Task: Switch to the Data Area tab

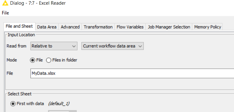Action: [x=47, y=27]
